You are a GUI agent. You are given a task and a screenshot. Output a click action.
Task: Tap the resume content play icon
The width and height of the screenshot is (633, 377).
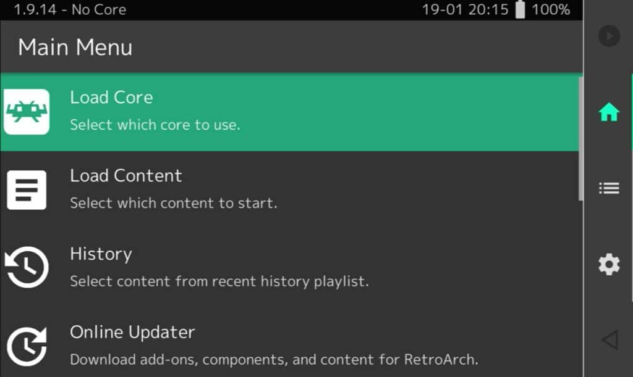[609, 36]
